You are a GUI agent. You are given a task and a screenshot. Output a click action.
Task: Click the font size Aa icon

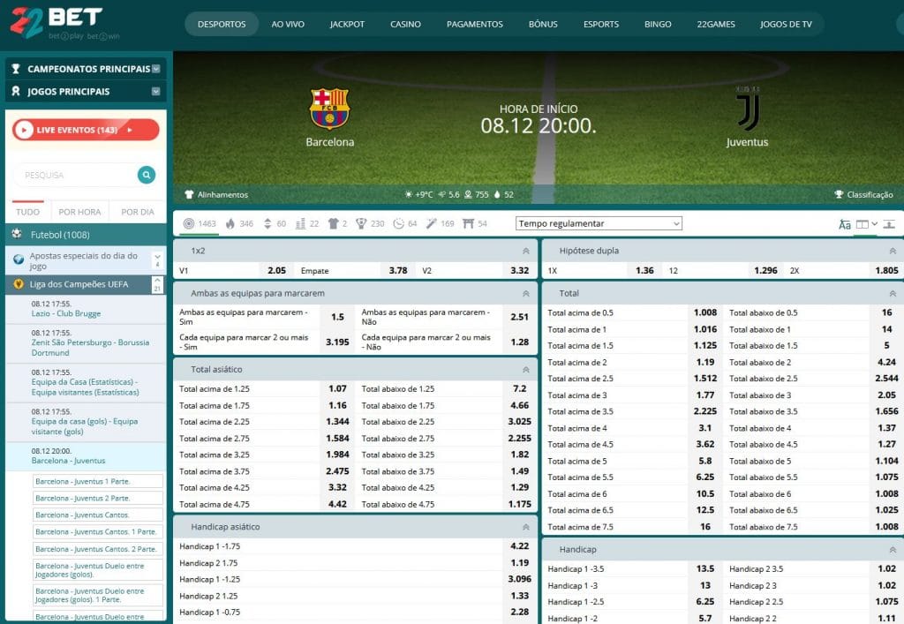click(x=845, y=224)
